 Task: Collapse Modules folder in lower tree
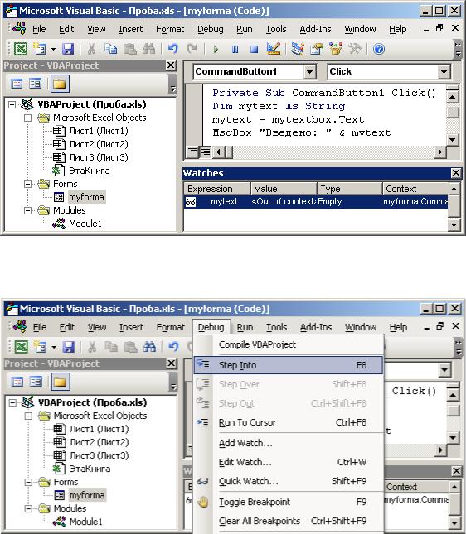[28, 509]
